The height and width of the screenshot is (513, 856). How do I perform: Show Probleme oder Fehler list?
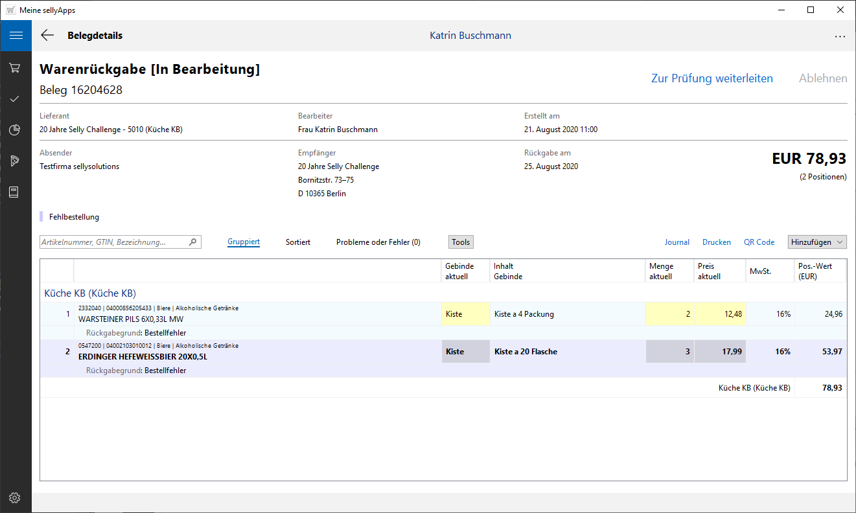(378, 242)
